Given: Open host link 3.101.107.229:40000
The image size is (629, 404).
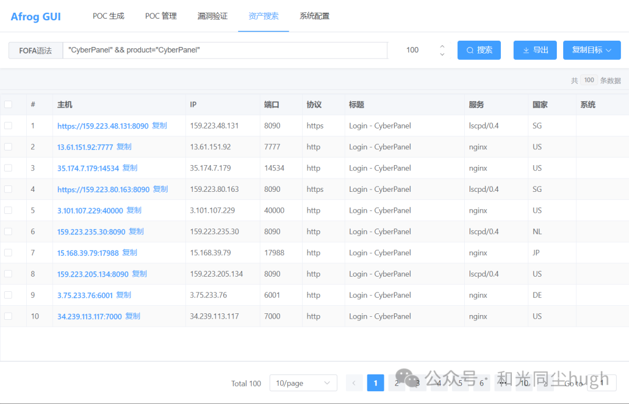Looking at the screenshot, I should coord(90,210).
